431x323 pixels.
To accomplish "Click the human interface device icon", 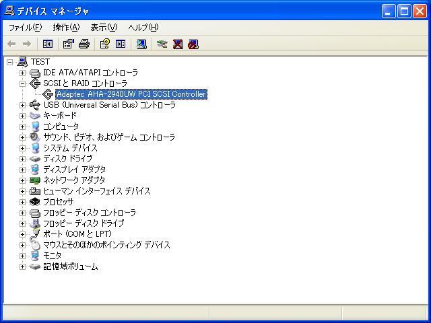I will pos(35,191).
